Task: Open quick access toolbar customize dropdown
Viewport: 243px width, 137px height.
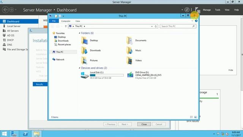Action: click(63, 16)
